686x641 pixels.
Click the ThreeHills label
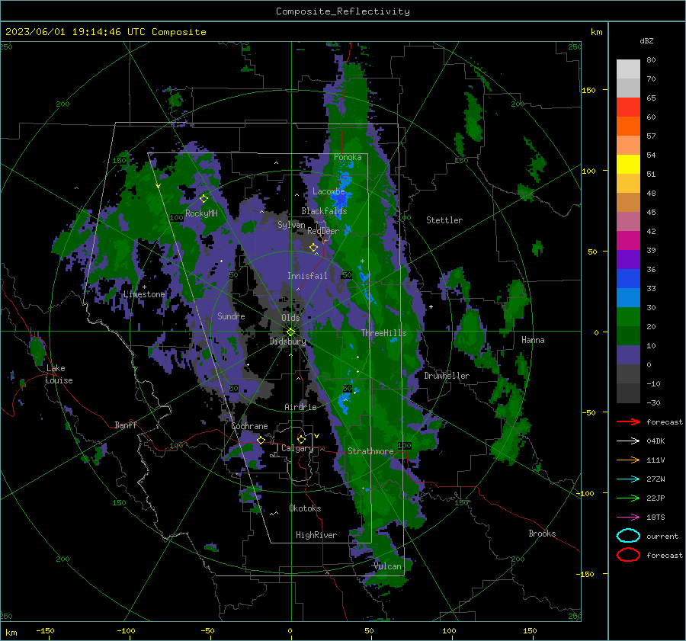[x=383, y=333]
